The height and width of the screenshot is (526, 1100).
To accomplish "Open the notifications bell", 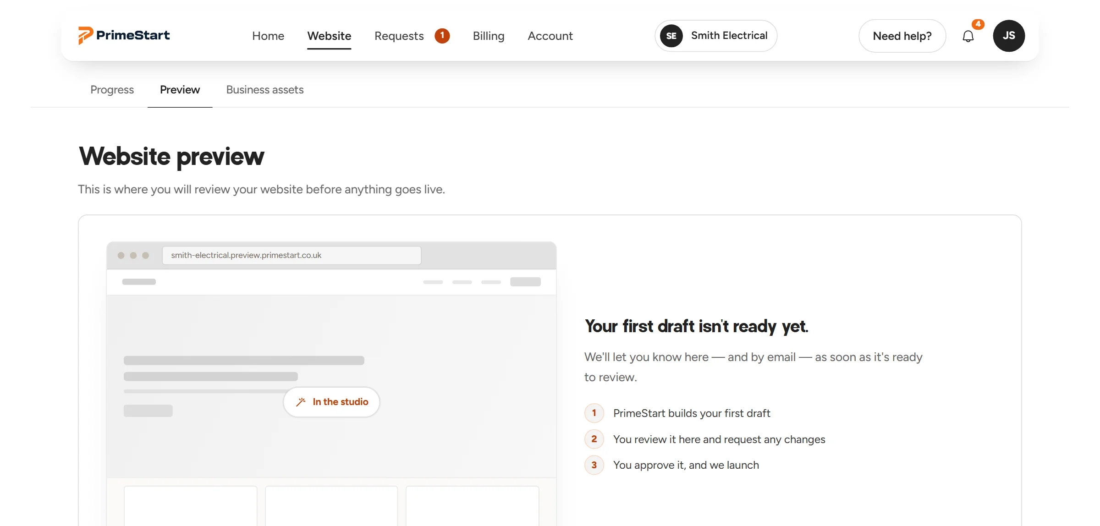I will coord(968,36).
